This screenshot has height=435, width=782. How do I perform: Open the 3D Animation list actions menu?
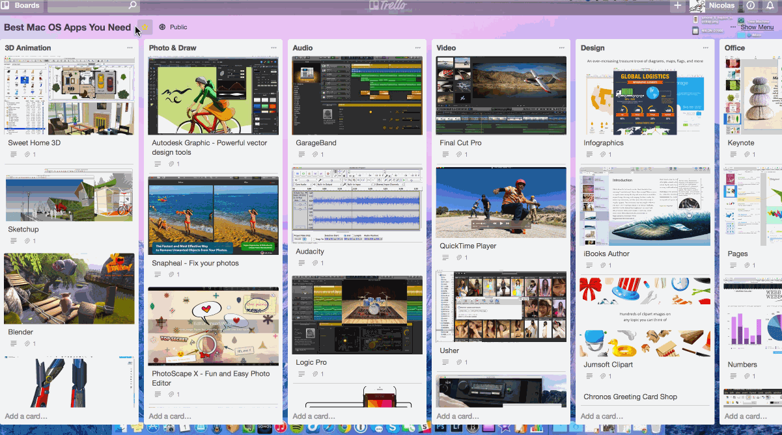pos(130,48)
